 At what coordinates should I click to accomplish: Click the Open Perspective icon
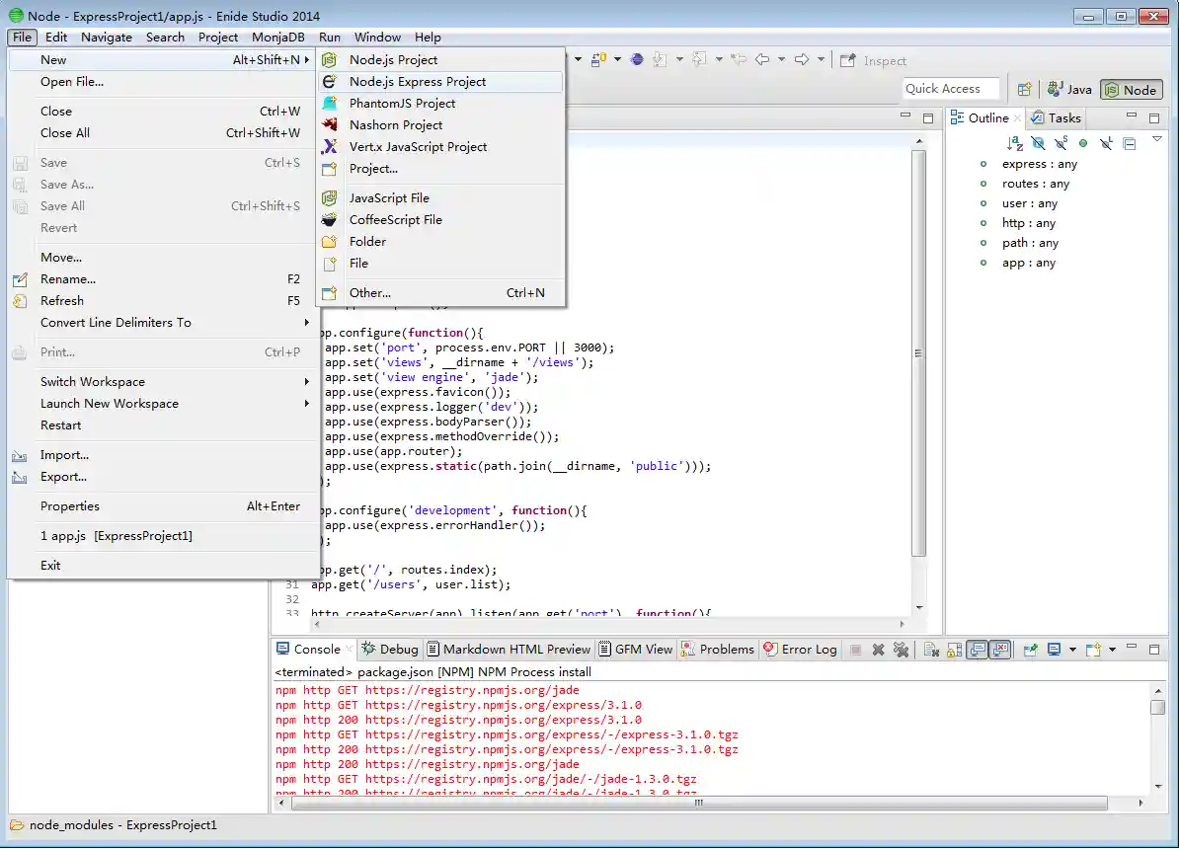1024,89
